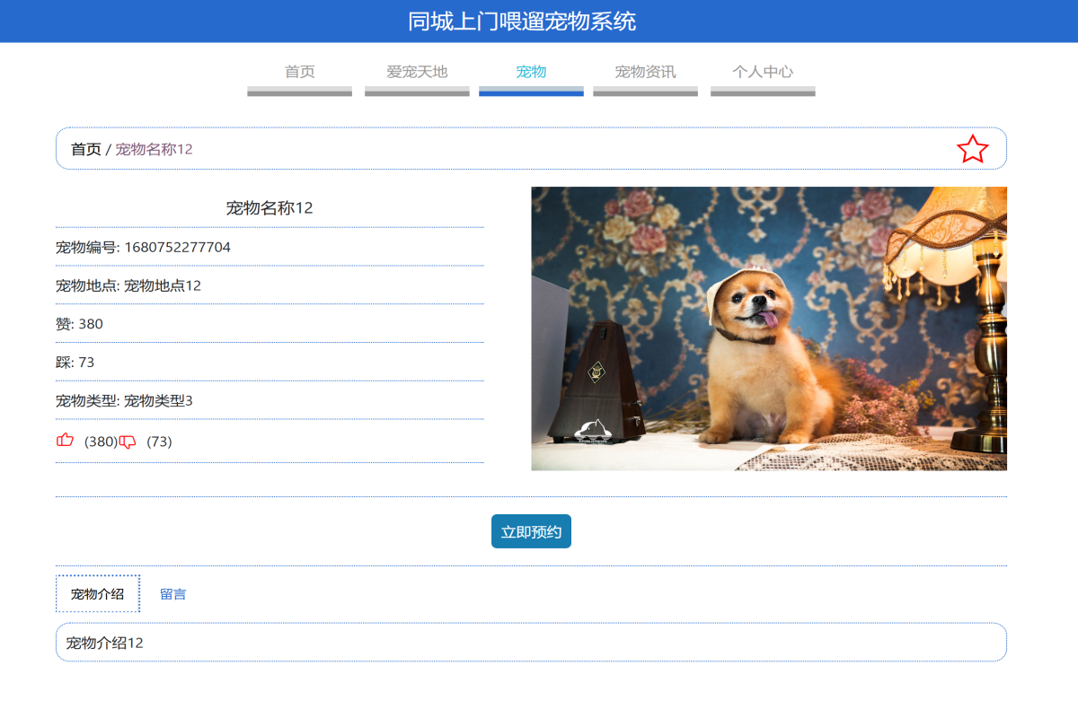Select the thumbs down dislike icon
The width and height of the screenshot is (1078, 718).
point(128,441)
